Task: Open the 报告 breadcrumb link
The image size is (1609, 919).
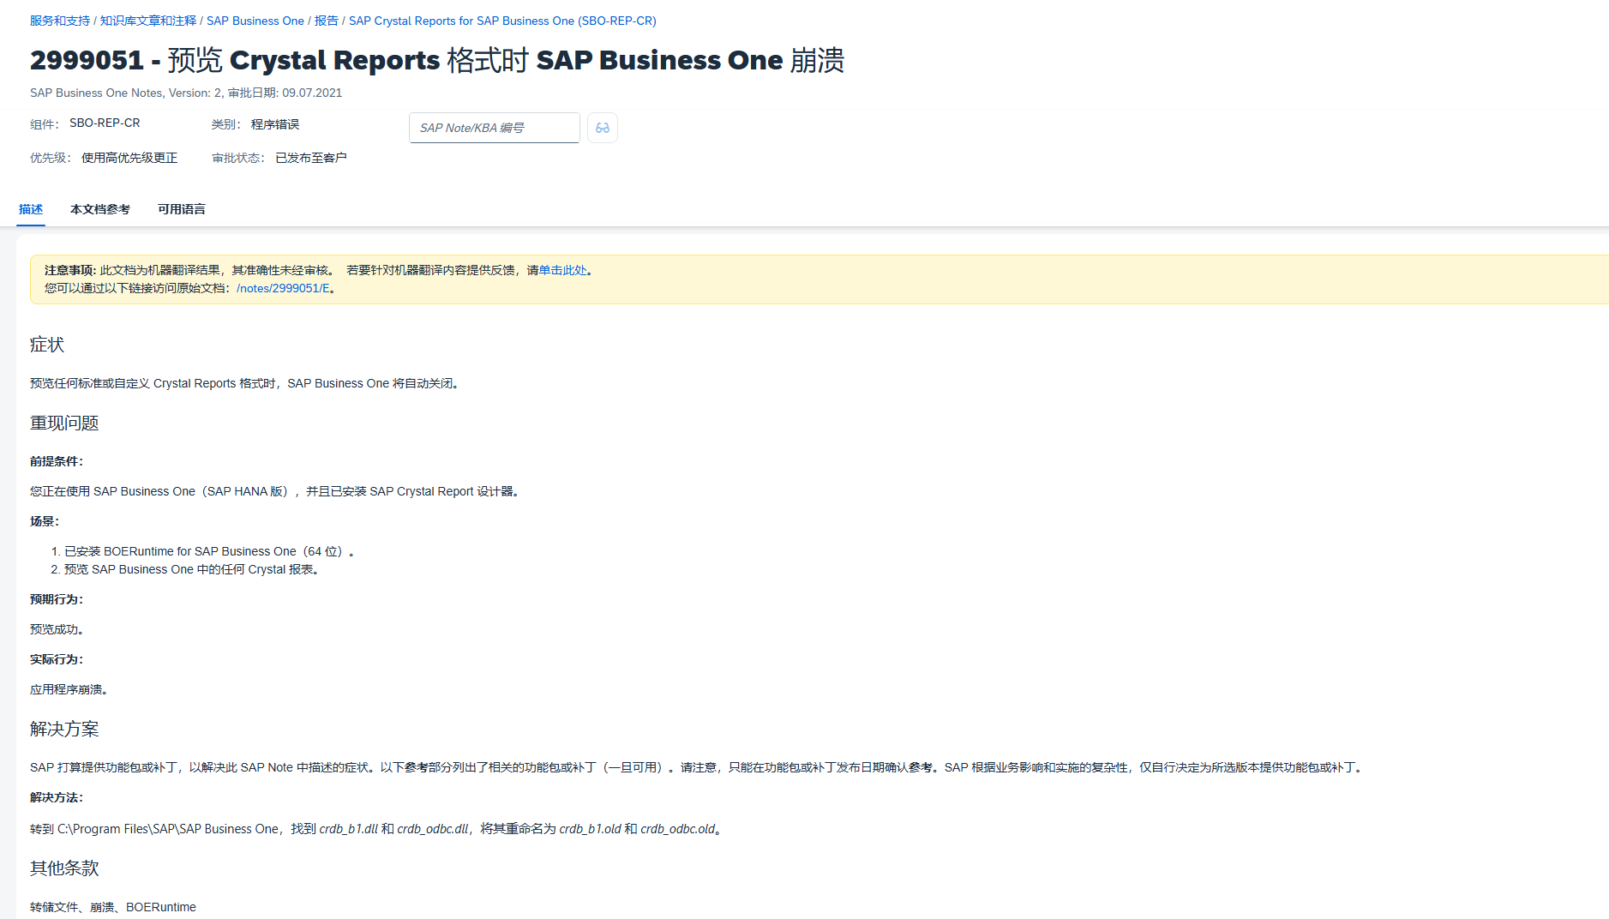Action: pos(327,21)
